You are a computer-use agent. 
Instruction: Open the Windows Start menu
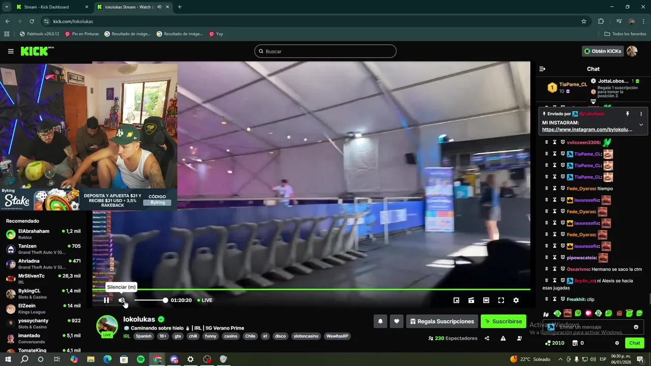8,359
